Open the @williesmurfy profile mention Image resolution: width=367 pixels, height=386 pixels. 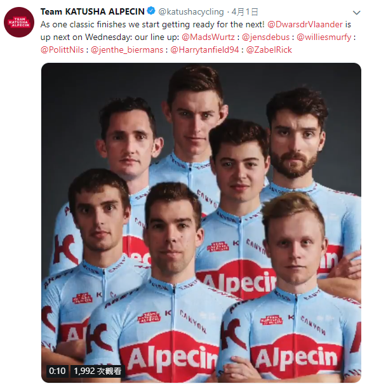tap(324, 37)
